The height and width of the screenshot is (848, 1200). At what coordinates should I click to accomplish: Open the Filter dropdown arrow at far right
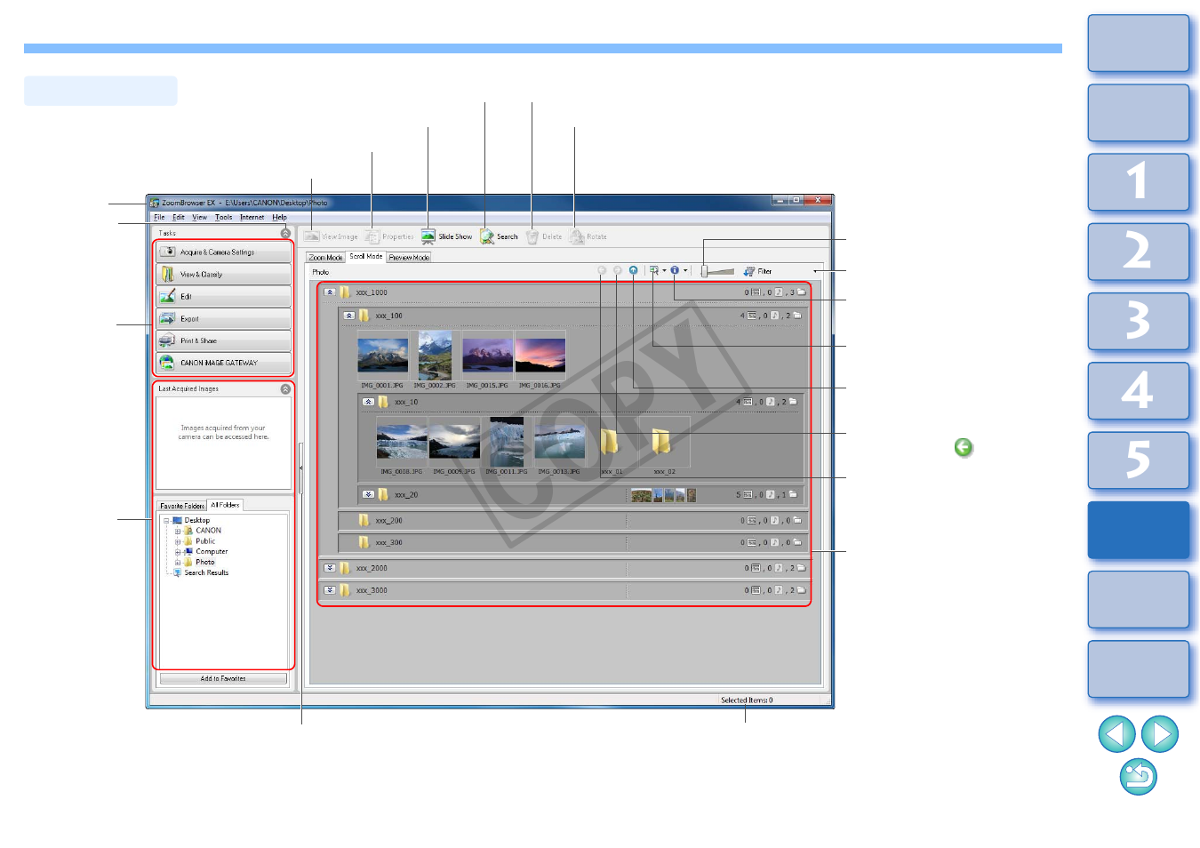pos(816,272)
